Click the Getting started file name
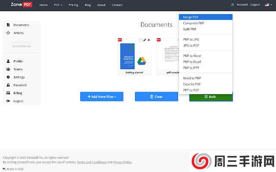The height and width of the screenshot is (172, 276). coord(134,73)
